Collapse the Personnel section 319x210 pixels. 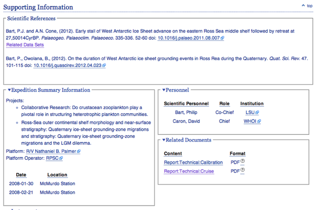coord(164,90)
